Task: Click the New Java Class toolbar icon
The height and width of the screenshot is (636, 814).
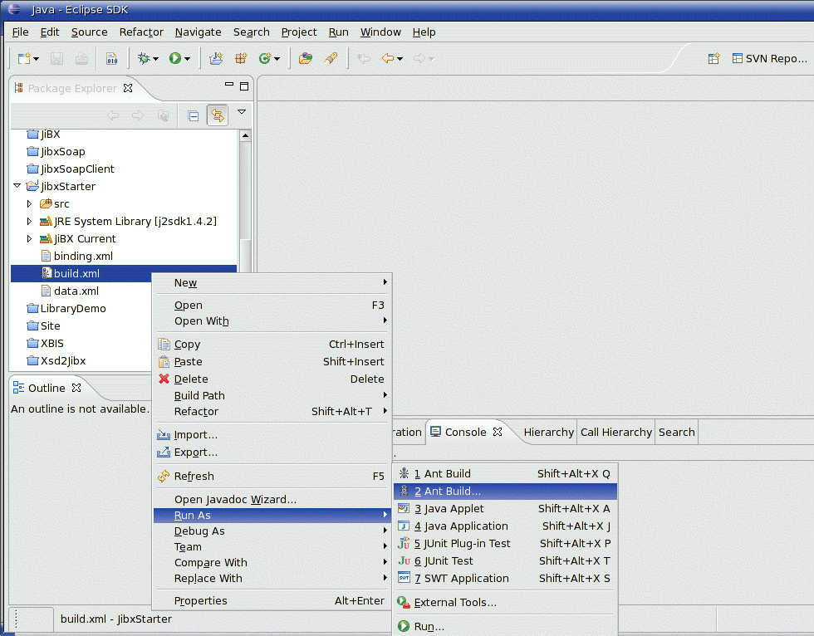Action: pyautogui.click(x=265, y=58)
